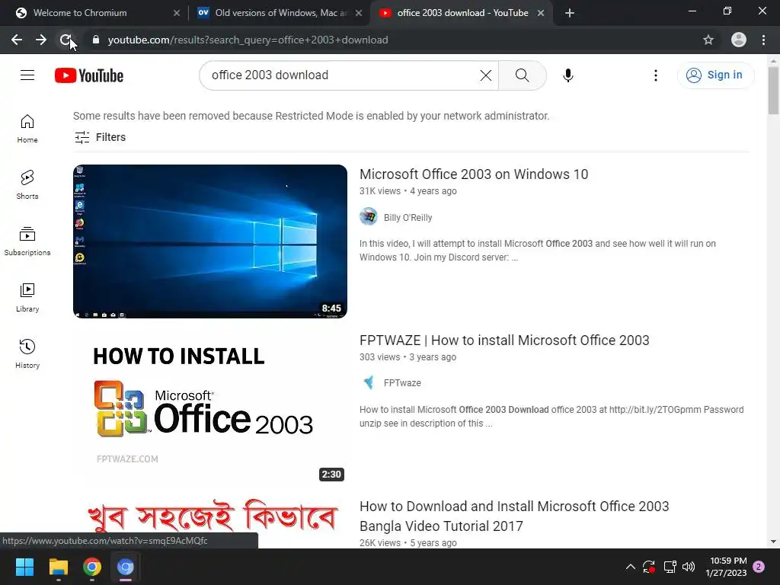
Task: Click the sync tray icon with red dot
Action: [x=649, y=567]
